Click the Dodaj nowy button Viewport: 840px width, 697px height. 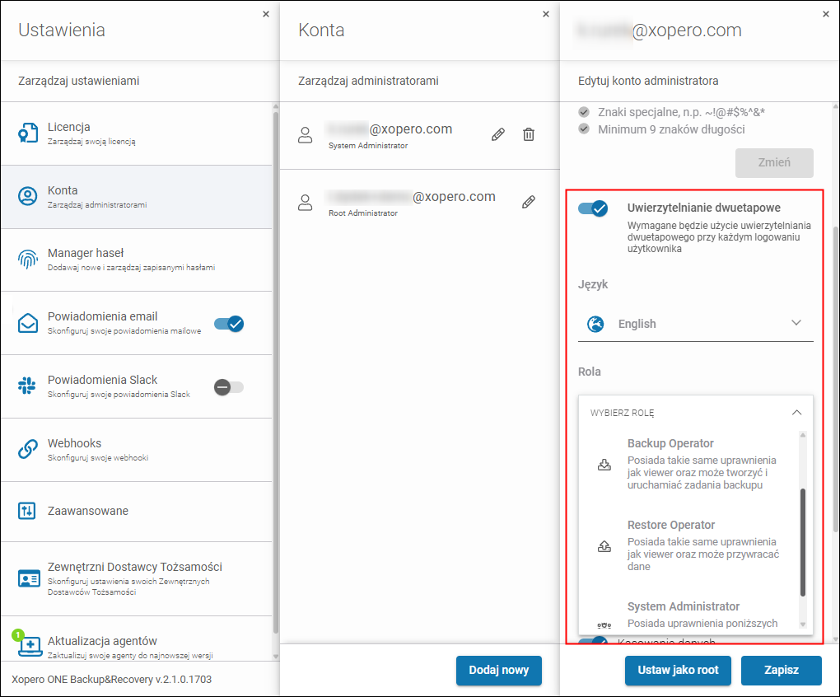tap(498, 670)
